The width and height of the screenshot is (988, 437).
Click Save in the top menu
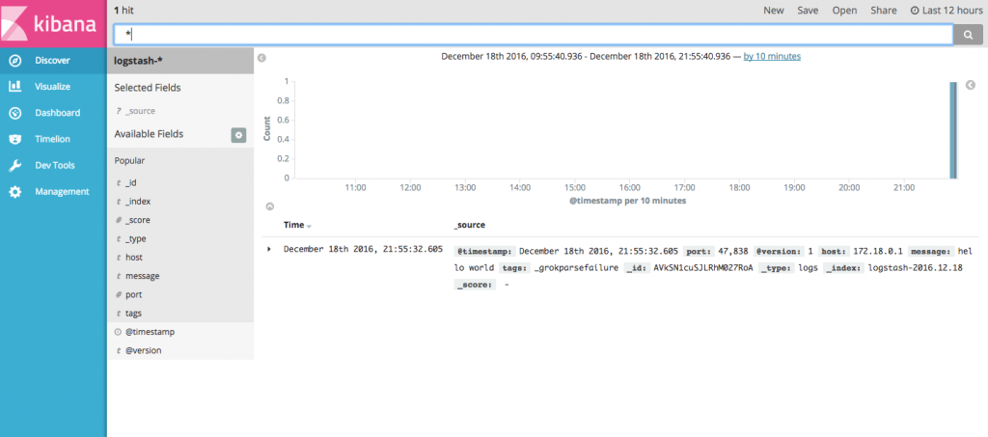coord(808,11)
